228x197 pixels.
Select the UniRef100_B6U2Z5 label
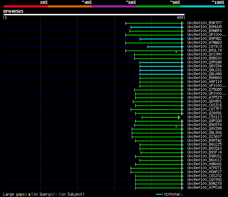click(x=204, y=145)
